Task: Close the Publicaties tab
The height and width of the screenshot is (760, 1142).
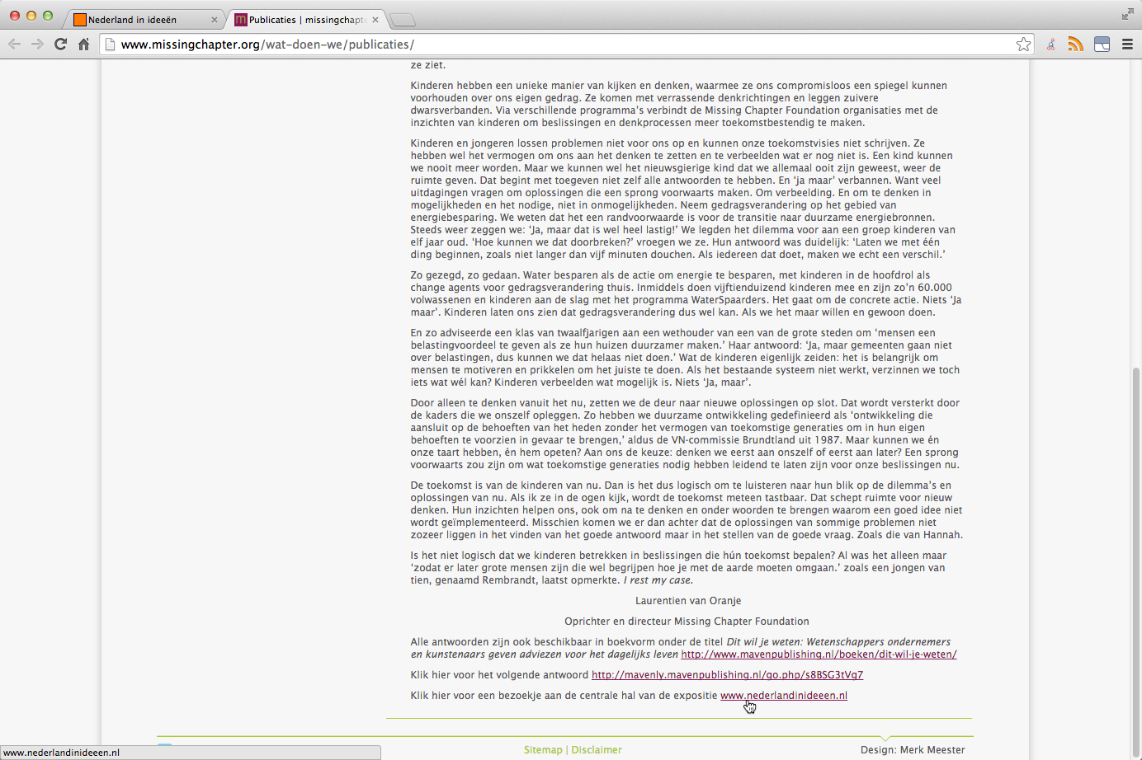Action: [x=375, y=20]
